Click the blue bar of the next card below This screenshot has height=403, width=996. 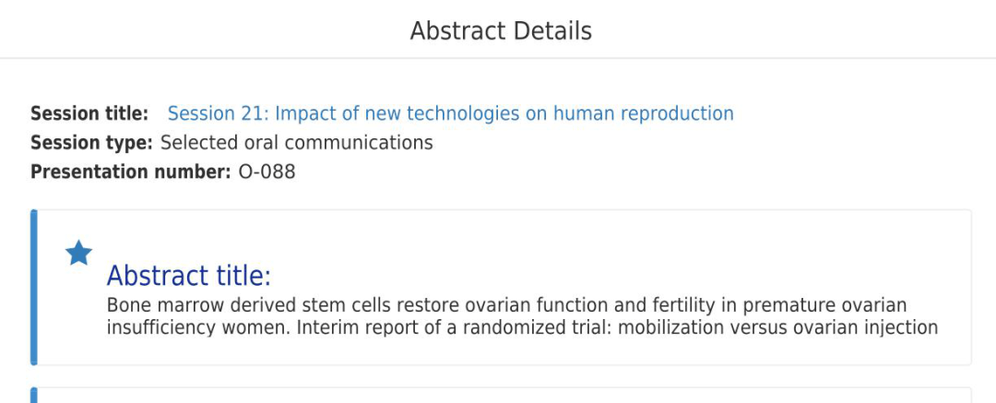click(x=34, y=395)
